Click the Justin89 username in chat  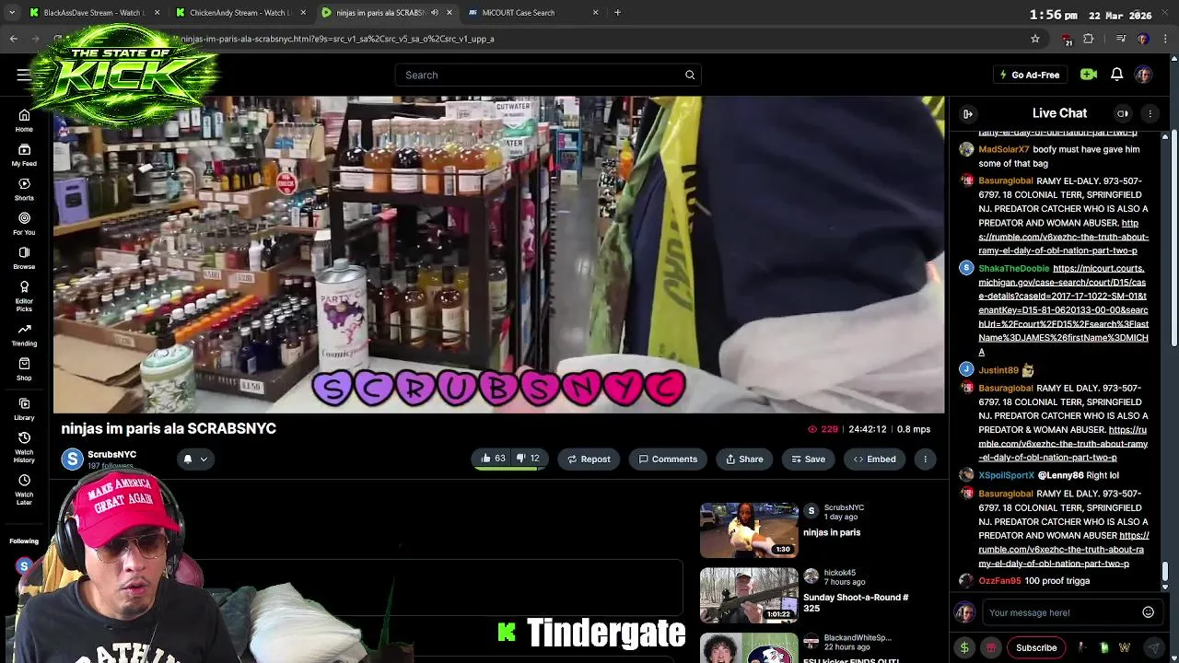998,370
